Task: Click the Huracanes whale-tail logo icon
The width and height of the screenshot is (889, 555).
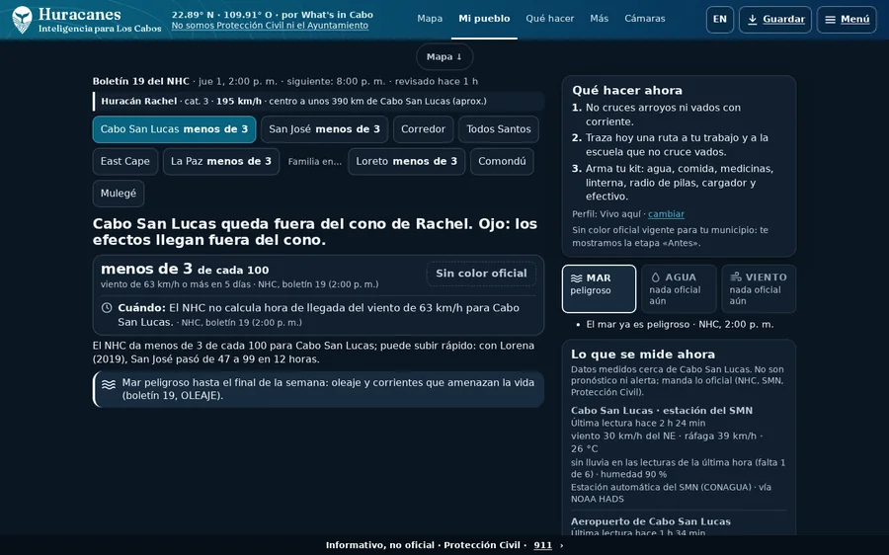Action: coord(22,20)
